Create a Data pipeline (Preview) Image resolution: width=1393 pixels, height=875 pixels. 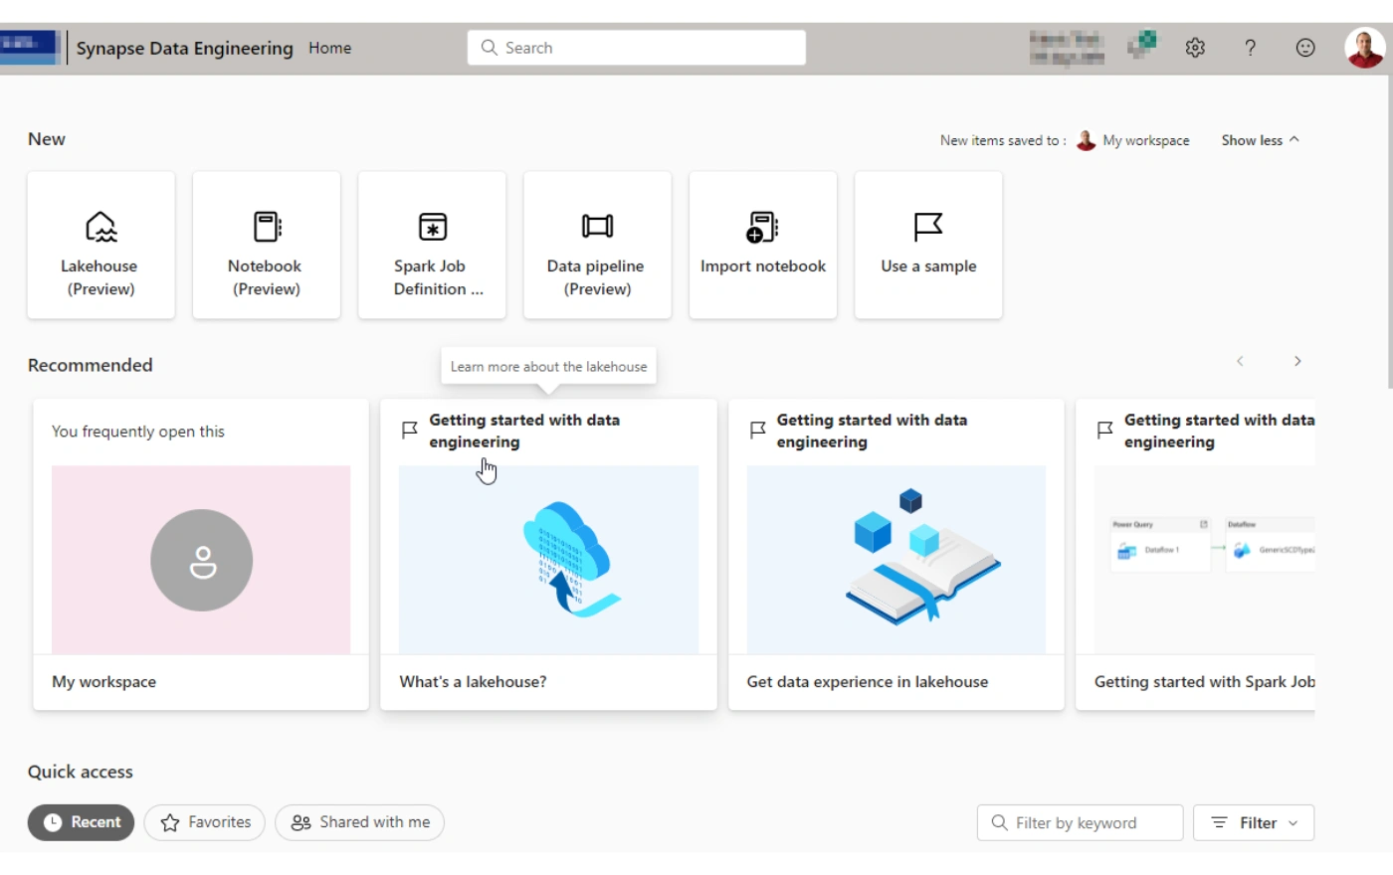[597, 245]
